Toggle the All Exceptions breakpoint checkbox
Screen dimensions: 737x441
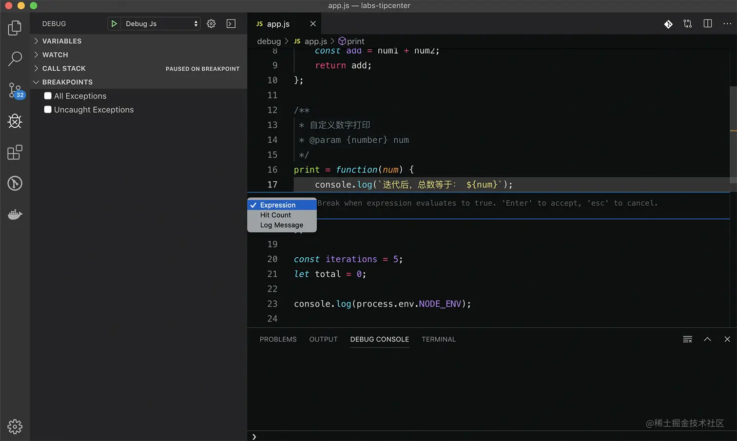pos(48,96)
